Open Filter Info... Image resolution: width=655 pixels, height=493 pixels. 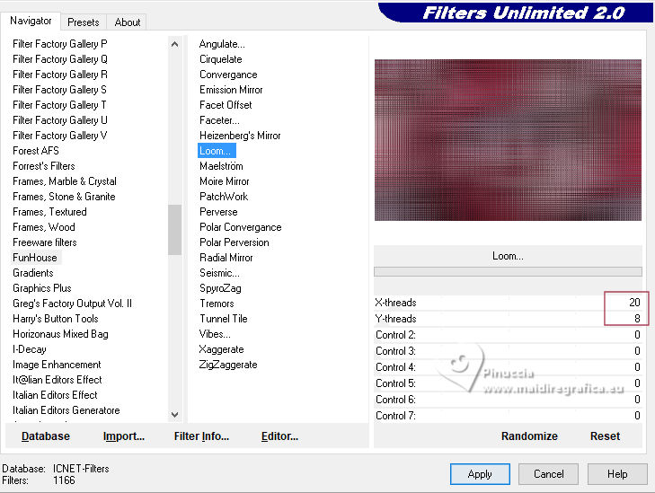(x=201, y=436)
